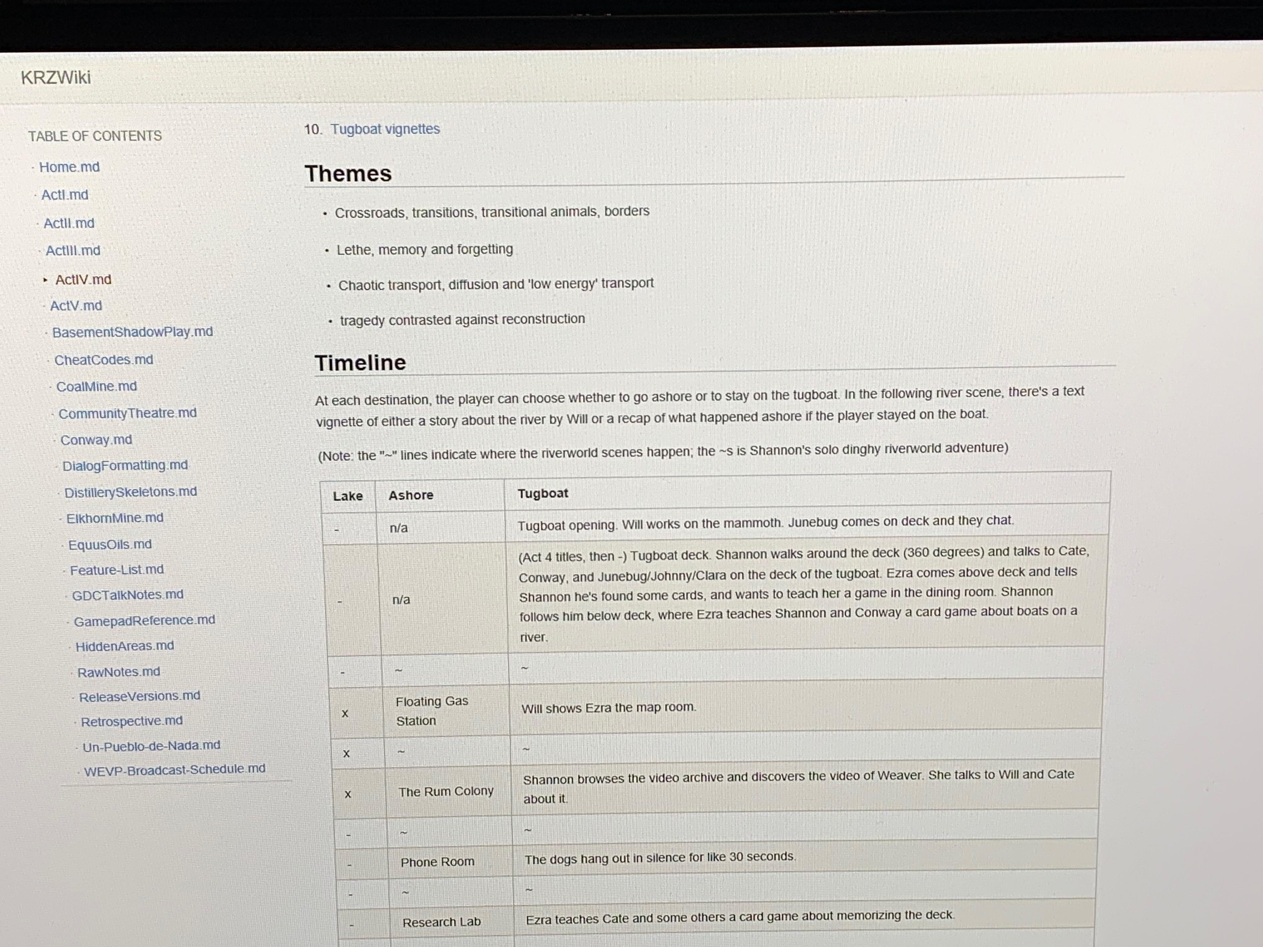This screenshot has height=947, width=1263.
Task: Open BasementShadowPlay.md link
Action: tap(132, 332)
